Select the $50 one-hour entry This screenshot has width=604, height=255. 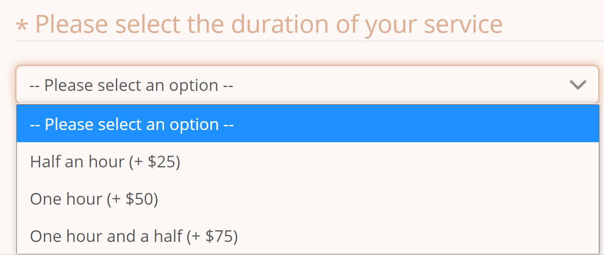308,199
